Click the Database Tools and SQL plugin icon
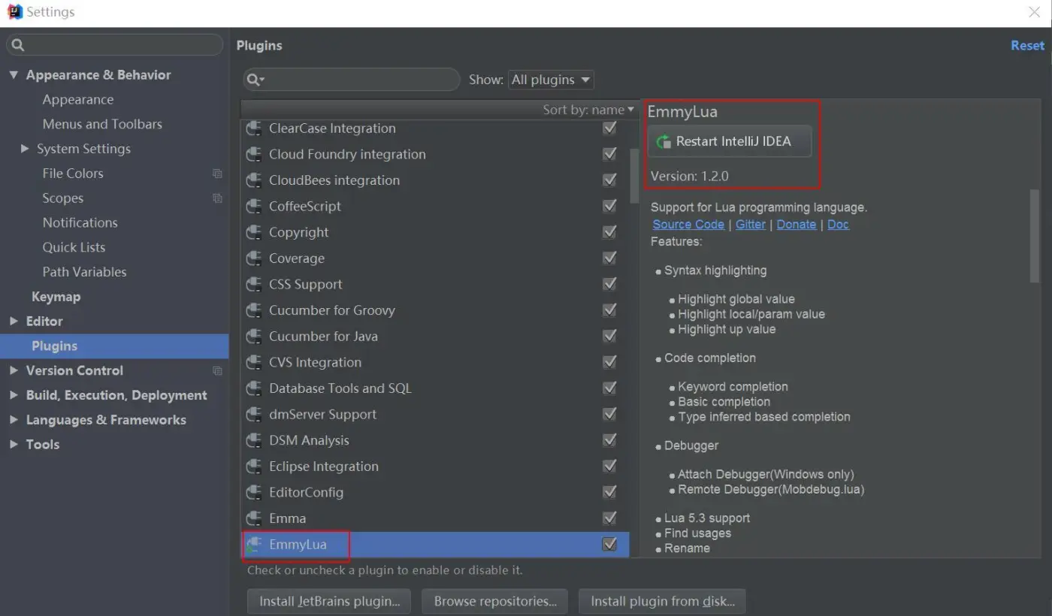 coord(254,388)
